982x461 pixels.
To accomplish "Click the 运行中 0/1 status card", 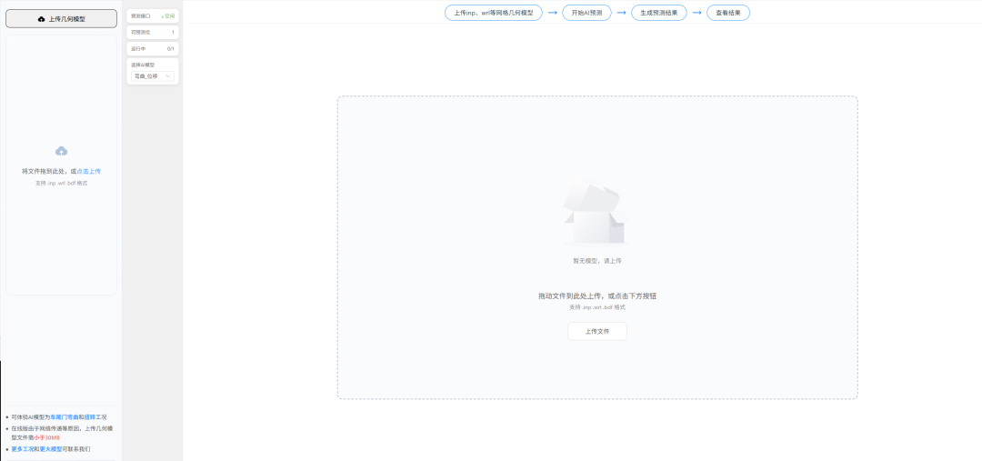I will tap(153, 49).
